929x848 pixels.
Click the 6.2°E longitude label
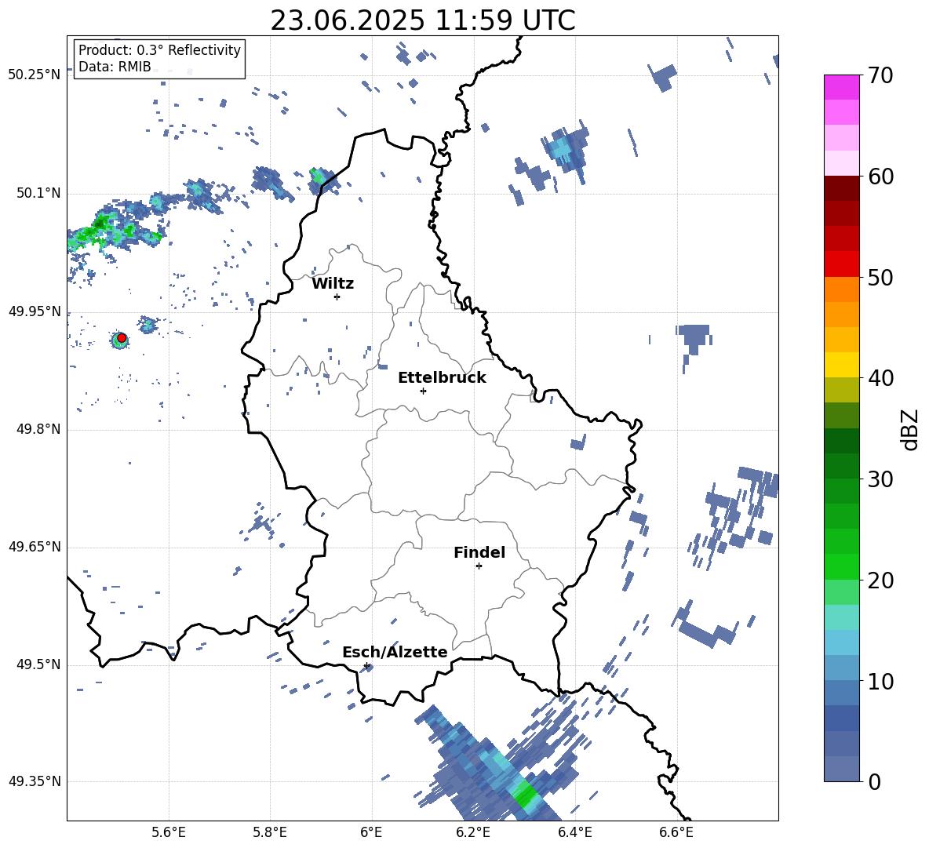[473, 832]
